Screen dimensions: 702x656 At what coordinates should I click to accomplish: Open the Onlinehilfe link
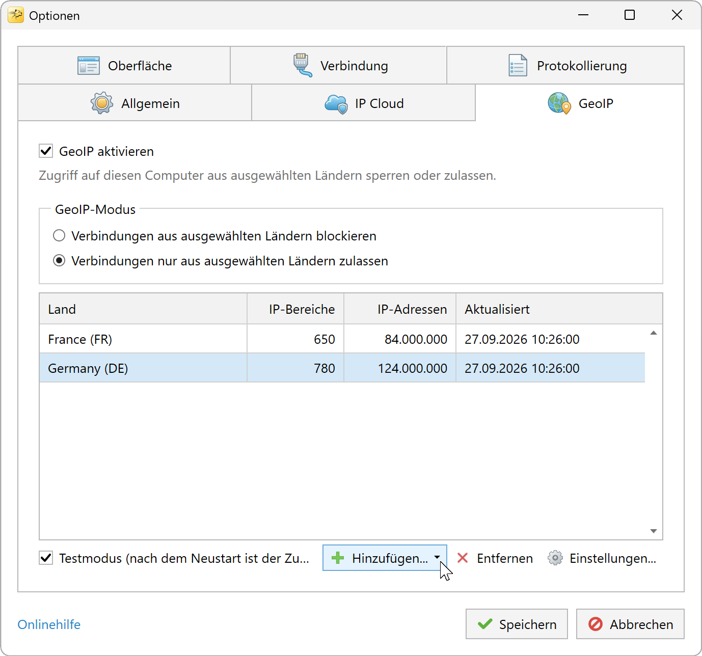[49, 624]
